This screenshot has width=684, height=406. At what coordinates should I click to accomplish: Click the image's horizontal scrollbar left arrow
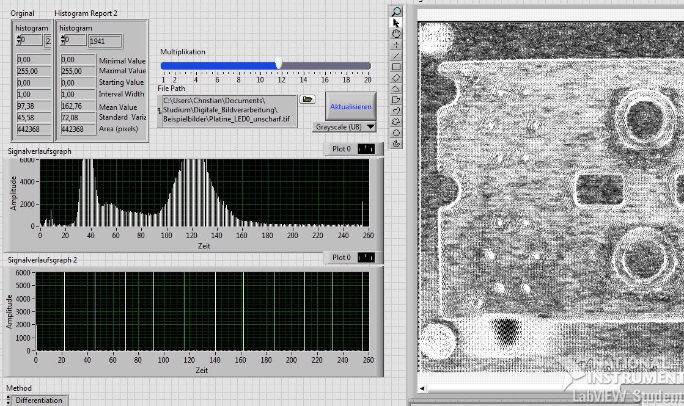[422, 388]
